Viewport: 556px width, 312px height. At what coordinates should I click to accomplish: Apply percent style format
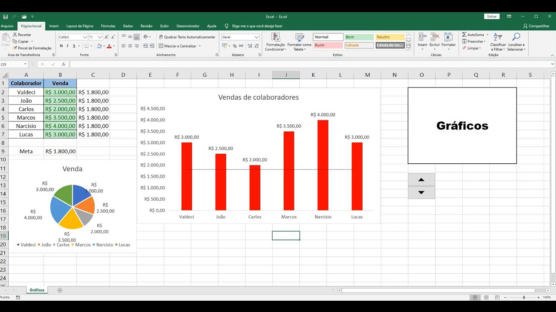point(235,46)
